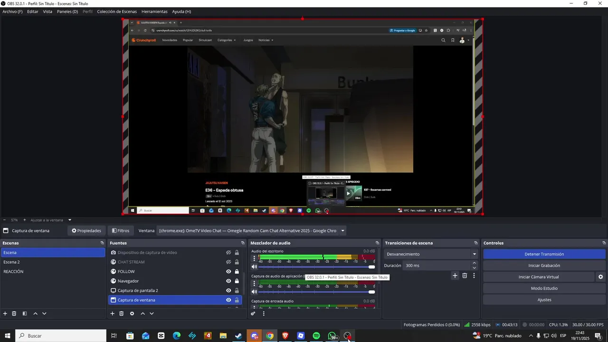Open preview scaling dropdown arrow

(70, 220)
